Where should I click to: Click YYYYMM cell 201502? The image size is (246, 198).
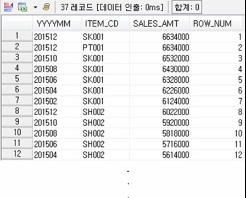(x=57, y=101)
